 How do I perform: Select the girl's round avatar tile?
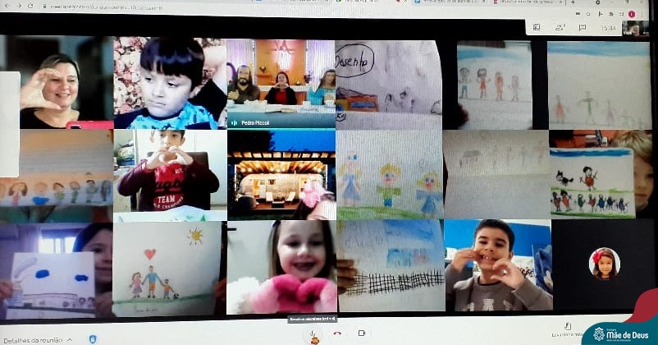604,264
